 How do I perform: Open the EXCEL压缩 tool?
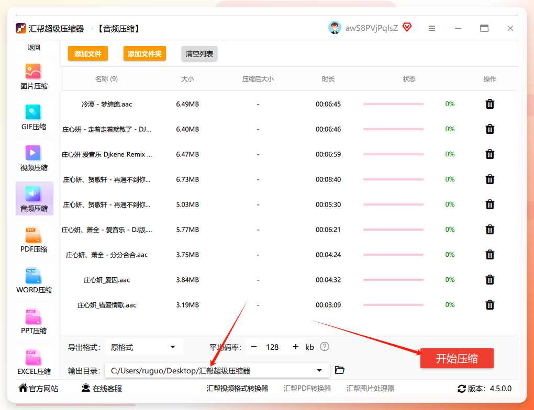point(34,362)
